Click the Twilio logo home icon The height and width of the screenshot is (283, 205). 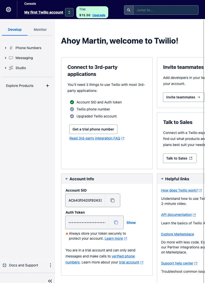[8, 9]
